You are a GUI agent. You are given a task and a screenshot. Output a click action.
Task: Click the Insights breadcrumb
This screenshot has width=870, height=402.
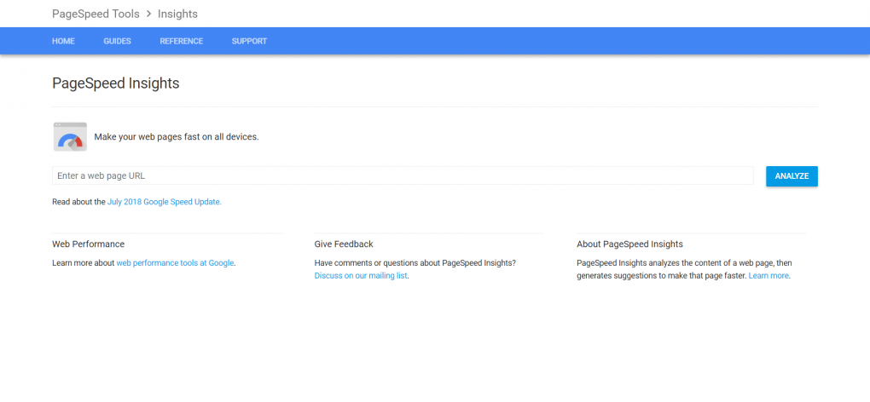[x=177, y=14]
